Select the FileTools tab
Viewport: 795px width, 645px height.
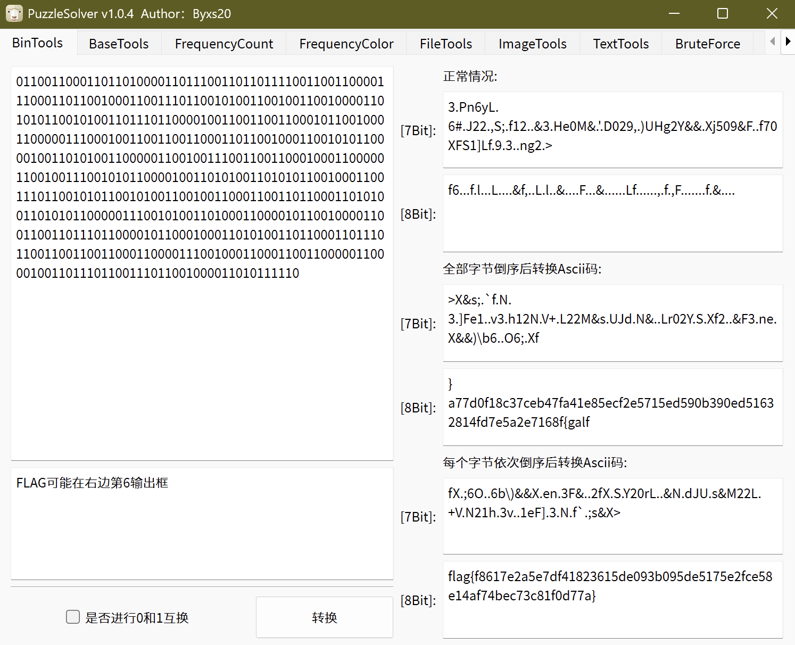[x=445, y=44]
